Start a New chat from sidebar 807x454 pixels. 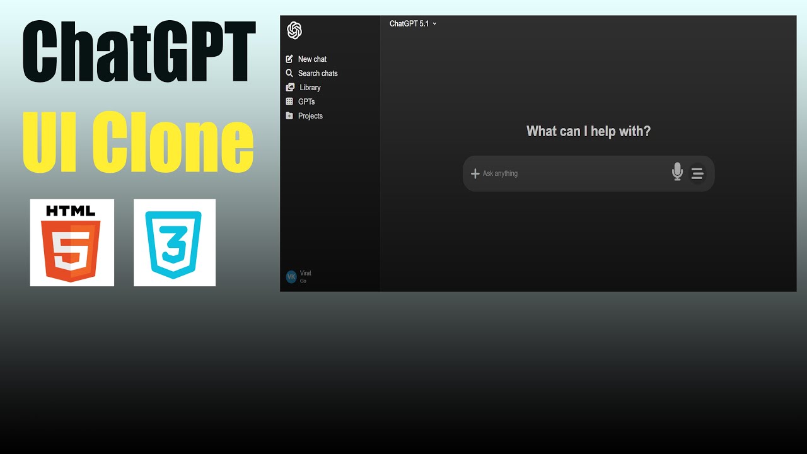pos(312,59)
